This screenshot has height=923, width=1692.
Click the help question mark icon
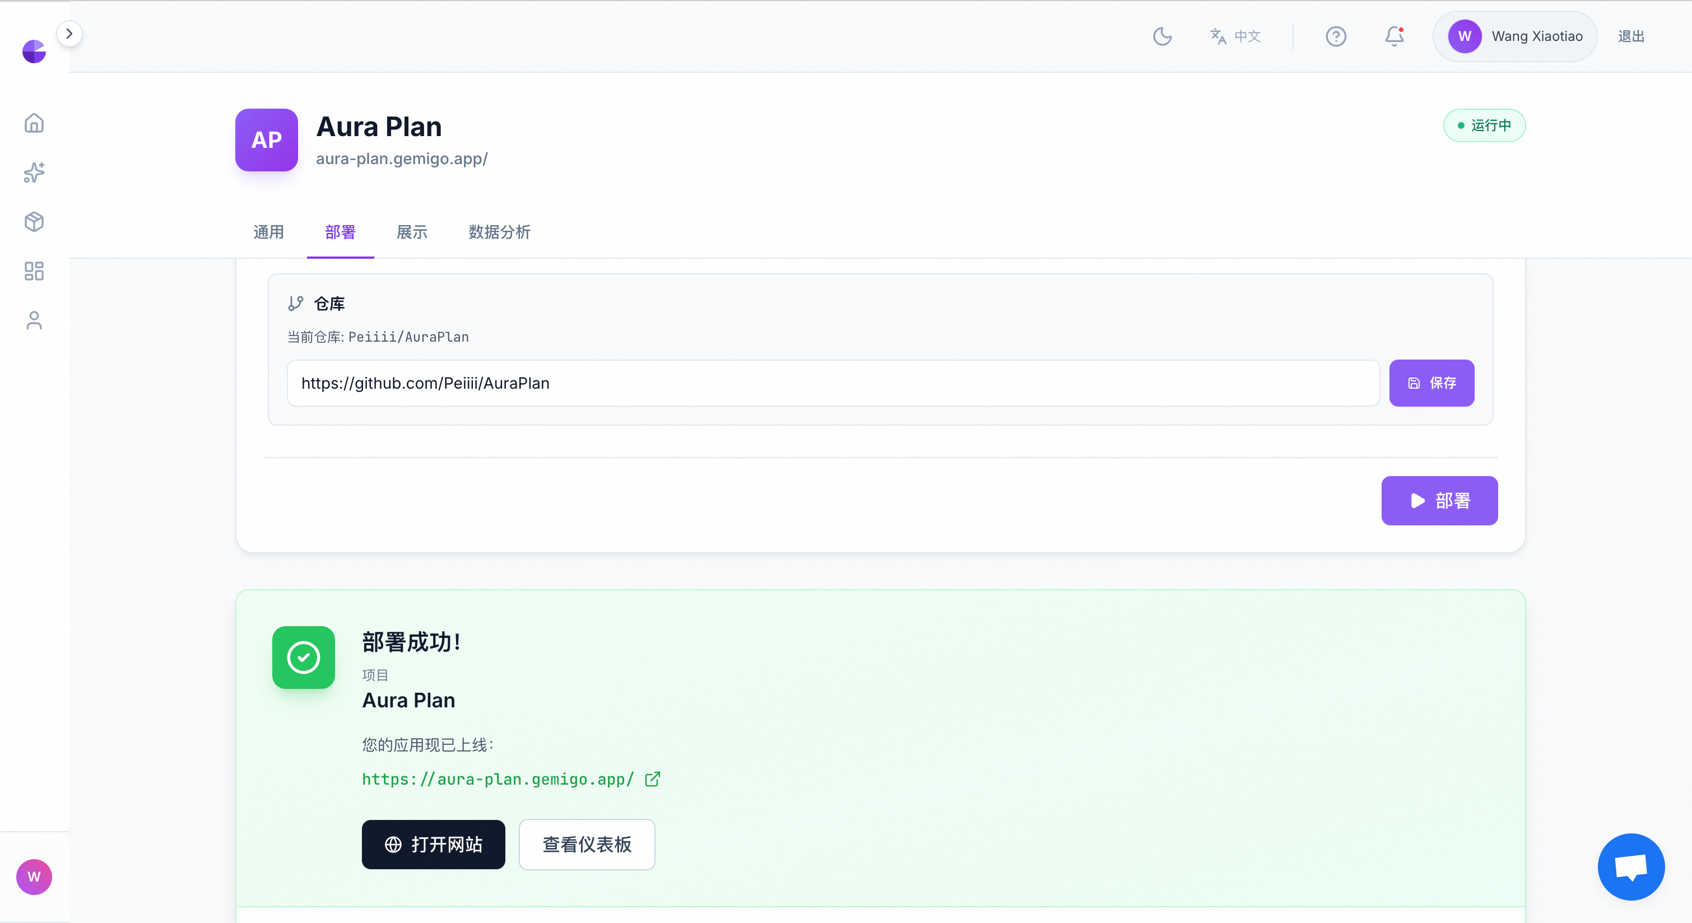click(1335, 36)
